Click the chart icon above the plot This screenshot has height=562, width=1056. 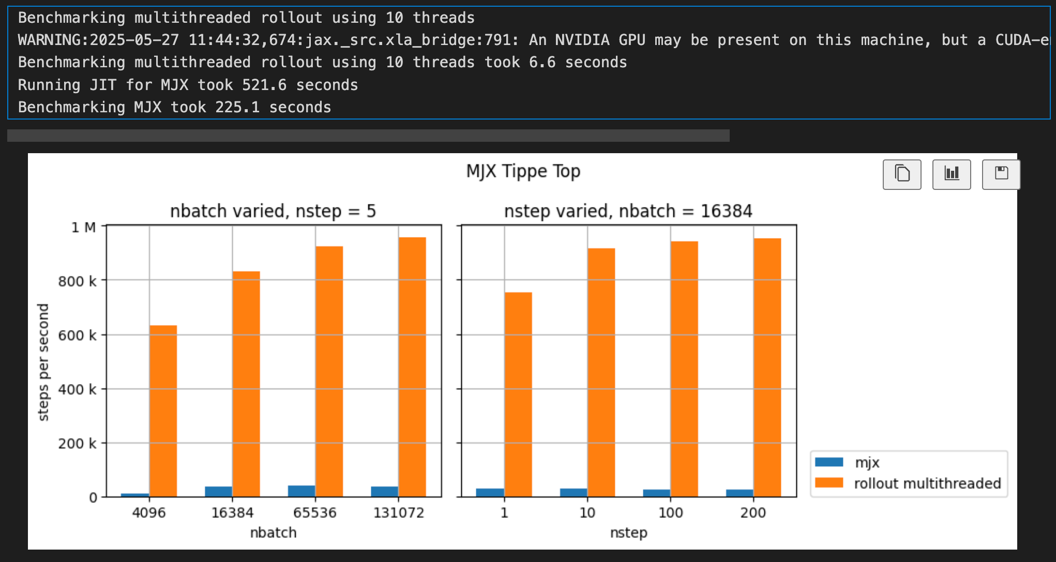click(951, 174)
